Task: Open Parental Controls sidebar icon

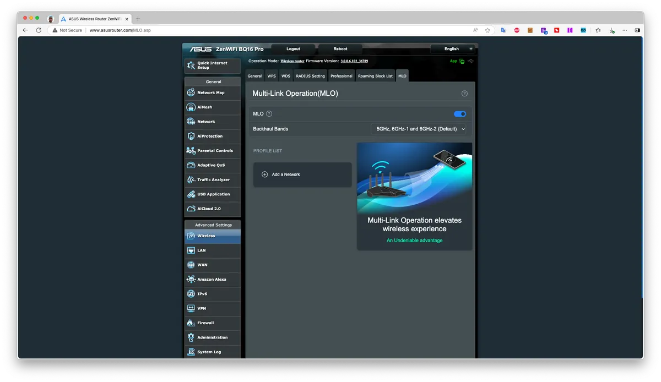Action: pos(191,151)
